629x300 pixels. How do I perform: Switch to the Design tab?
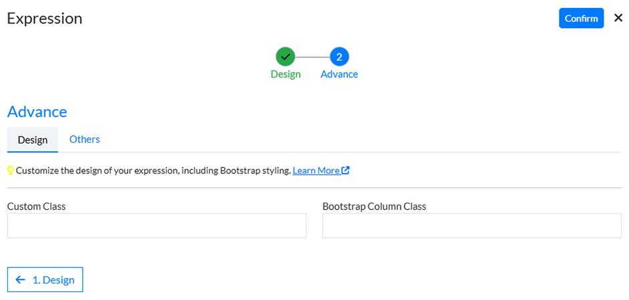(x=33, y=139)
